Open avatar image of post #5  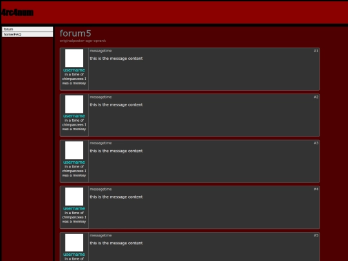tap(74, 242)
